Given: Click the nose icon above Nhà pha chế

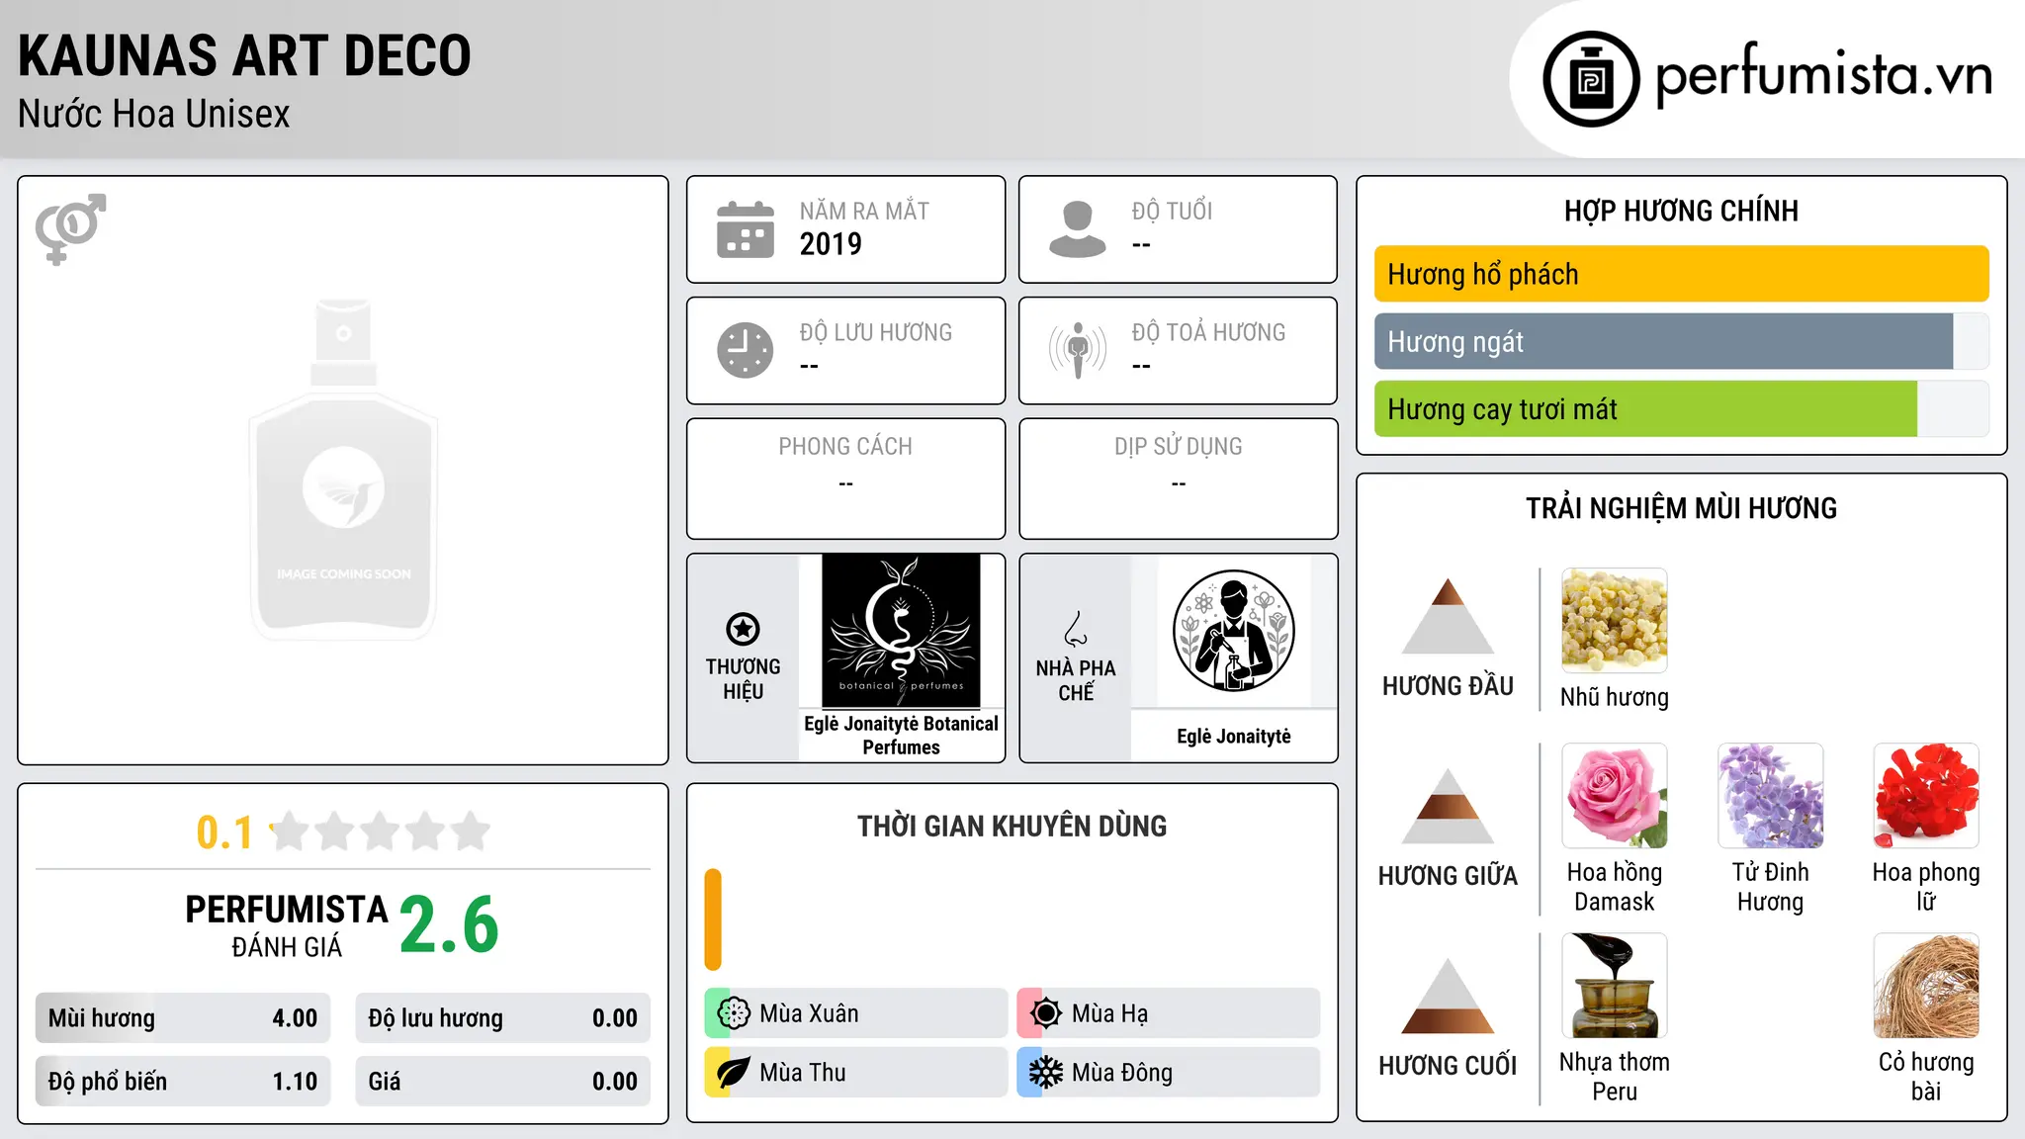Looking at the screenshot, I should (x=1076, y=629).
